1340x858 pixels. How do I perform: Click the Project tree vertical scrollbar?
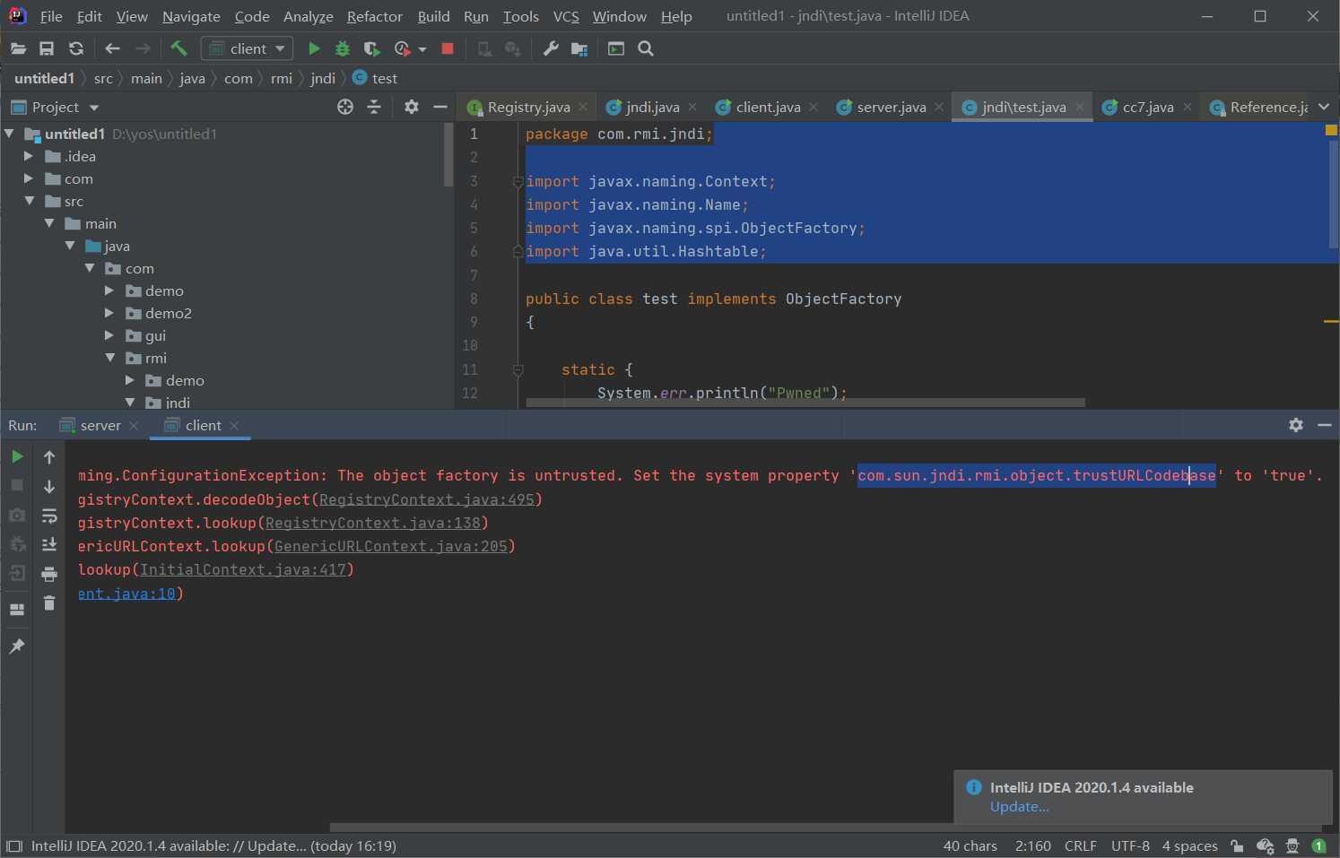[x=448, y=154]
